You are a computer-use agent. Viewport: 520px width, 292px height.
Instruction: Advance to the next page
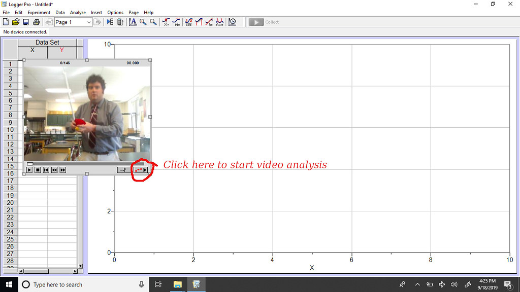[x=97, y=22]
